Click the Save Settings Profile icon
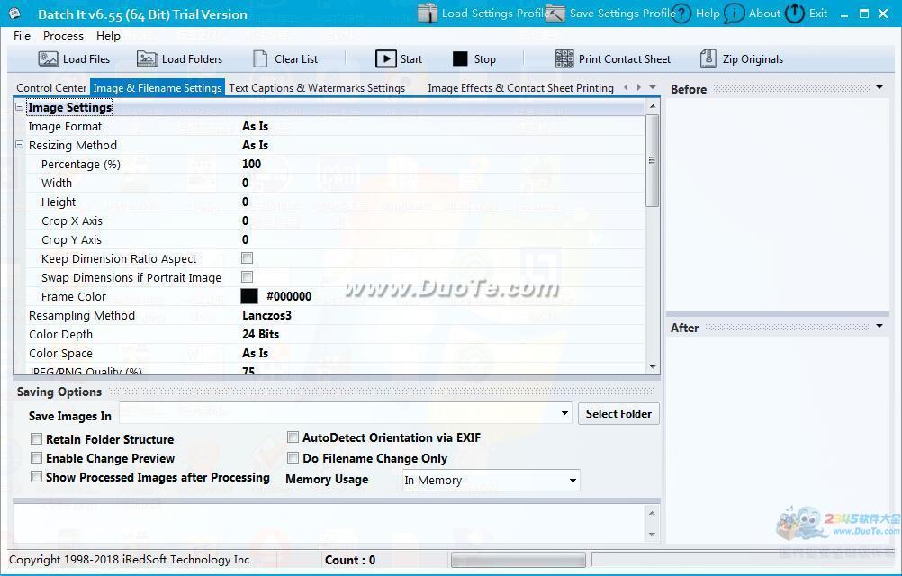 (x=555, y=13)
